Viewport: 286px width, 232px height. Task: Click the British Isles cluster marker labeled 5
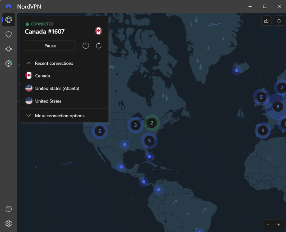pyautogui.click(x=261, y=97)
